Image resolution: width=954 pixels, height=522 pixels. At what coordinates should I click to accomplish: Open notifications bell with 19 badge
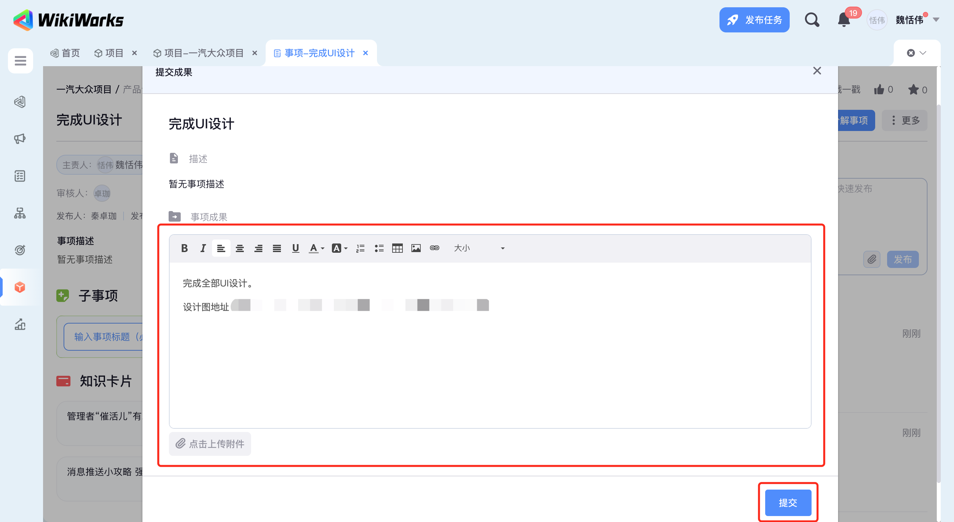(843, 20)
